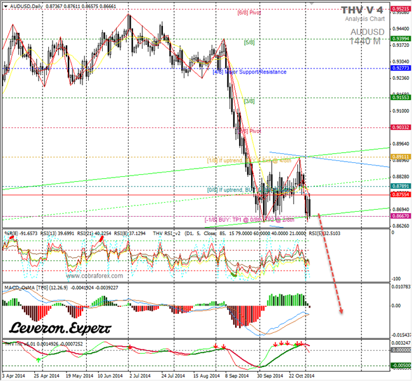Click the Leveron.Expert watermark
Image resolution: width=412 pixels, height=381 pixels.
60,328
